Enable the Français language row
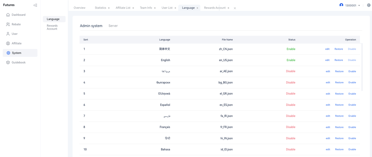The image size is (372, 157). pos(352,127)
